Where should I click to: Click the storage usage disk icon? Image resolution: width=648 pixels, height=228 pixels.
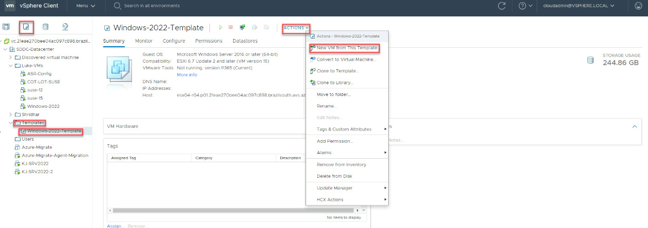click(590, 60)
